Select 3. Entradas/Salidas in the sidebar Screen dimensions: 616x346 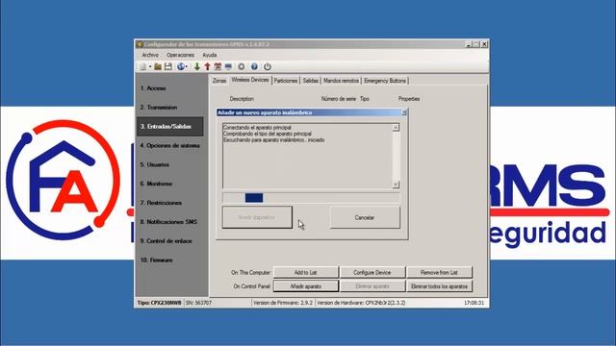click(x=170, y=126)
